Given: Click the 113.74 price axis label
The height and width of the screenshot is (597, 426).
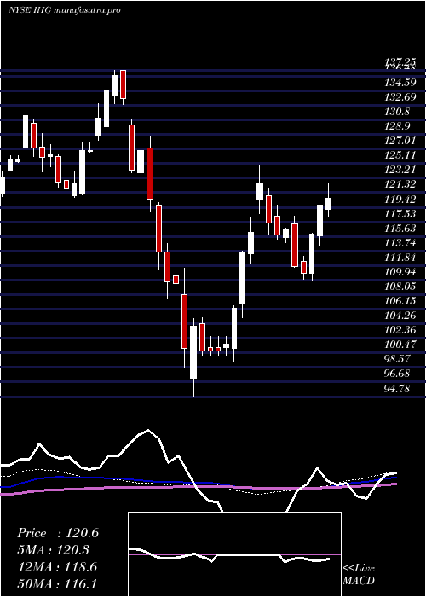Looking at the screenshot, I should tap(400, 242).
